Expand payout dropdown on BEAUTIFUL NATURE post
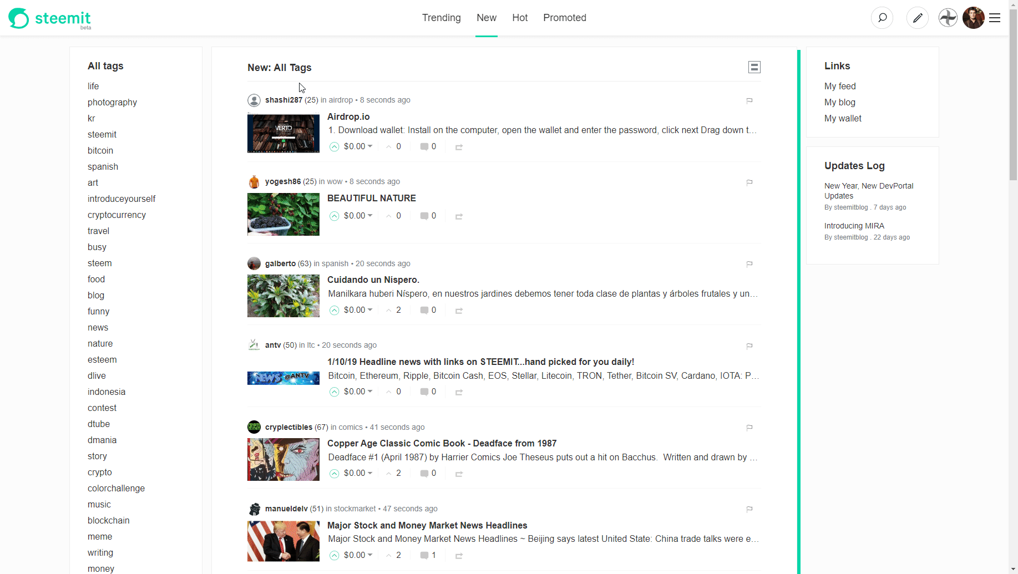Screen dimensions: 1018x574 tap(370, 216)
